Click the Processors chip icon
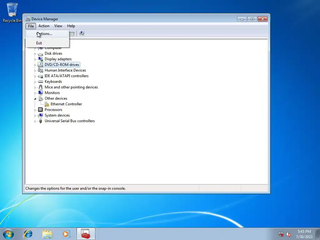 (x=41, y=110)
